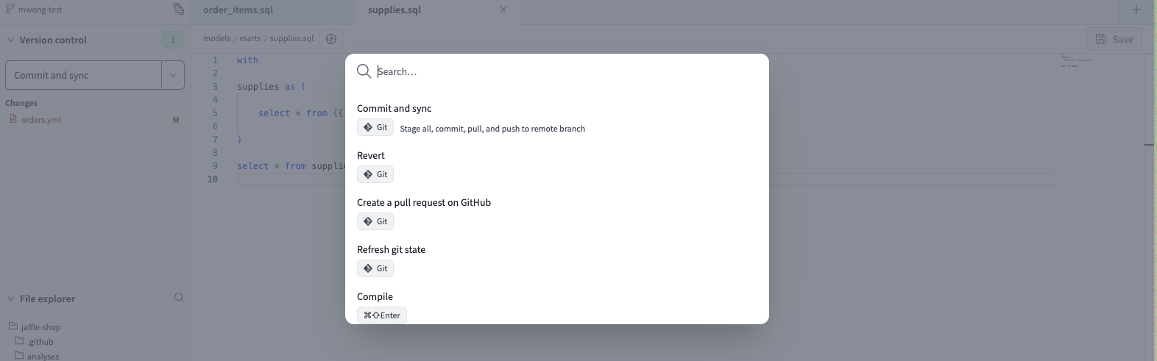Switch to the order_items.sql tab
Screen dimensions: 1157x361
[x=238, y=10]
